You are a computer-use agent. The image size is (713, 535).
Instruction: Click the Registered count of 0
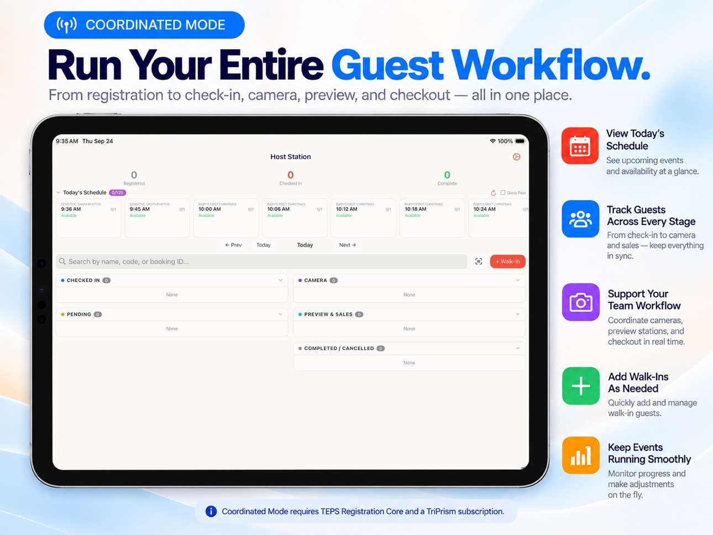click(x=134, y=175)
